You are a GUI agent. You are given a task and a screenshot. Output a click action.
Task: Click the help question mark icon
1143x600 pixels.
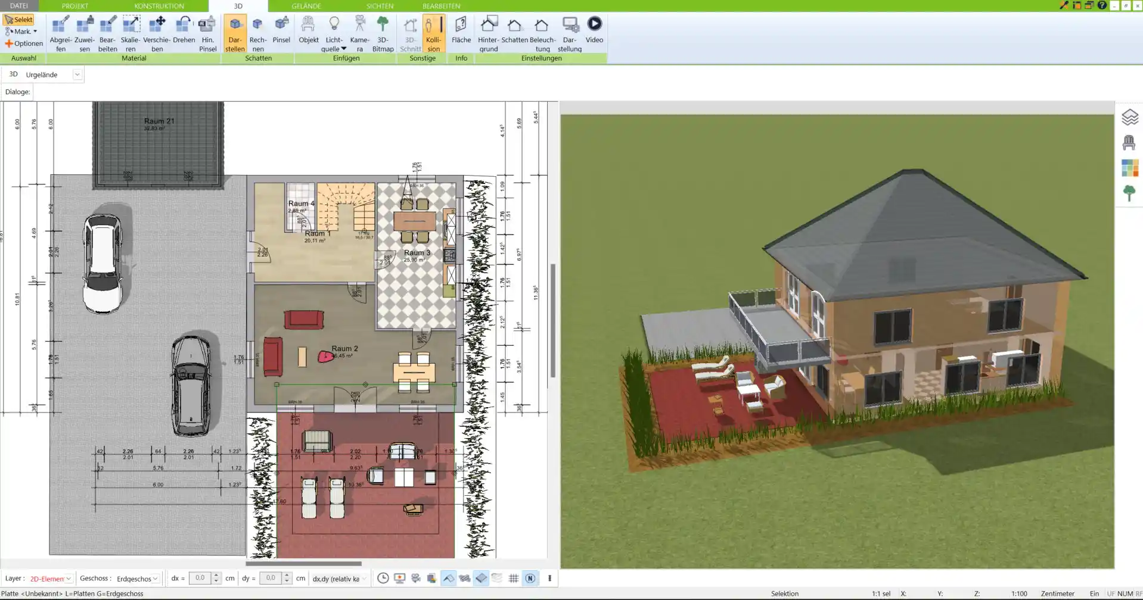(x=1102, y=5)
